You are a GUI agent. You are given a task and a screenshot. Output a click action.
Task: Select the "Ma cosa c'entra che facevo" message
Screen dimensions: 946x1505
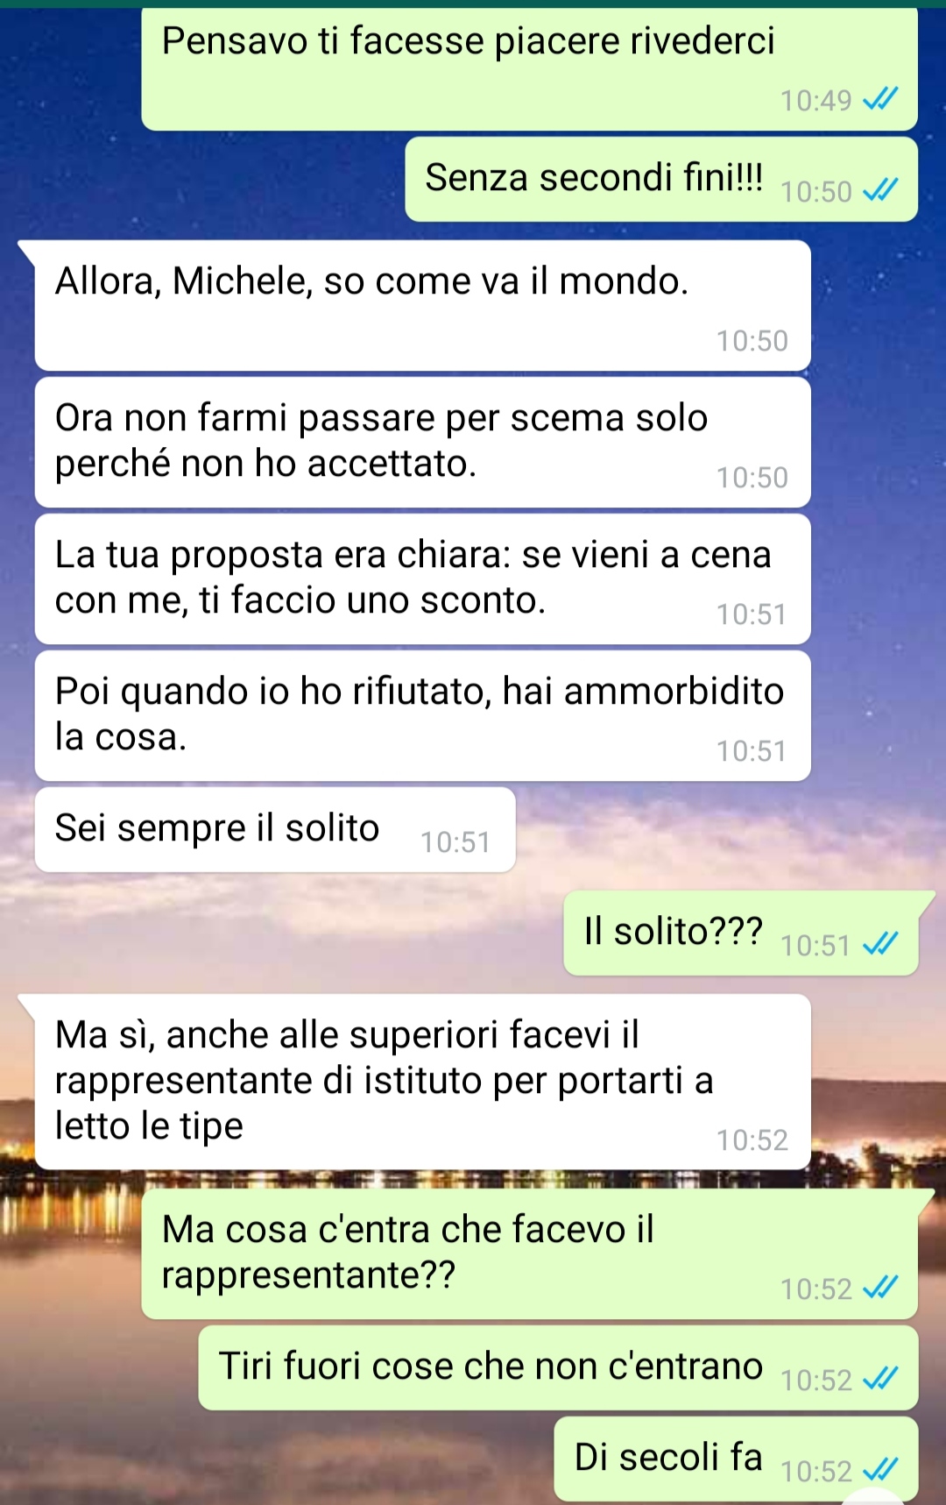529,1253
